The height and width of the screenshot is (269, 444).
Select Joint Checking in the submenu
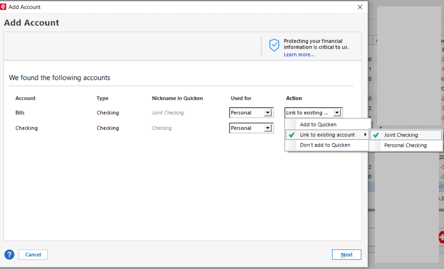401,135
